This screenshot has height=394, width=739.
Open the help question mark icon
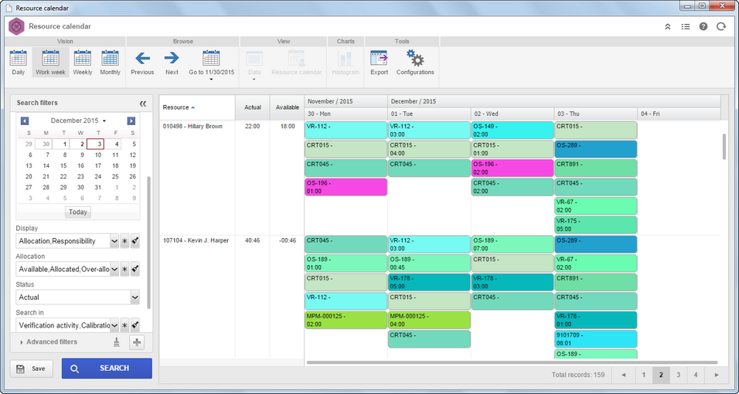pyautogui.click(x=703, y=27)
